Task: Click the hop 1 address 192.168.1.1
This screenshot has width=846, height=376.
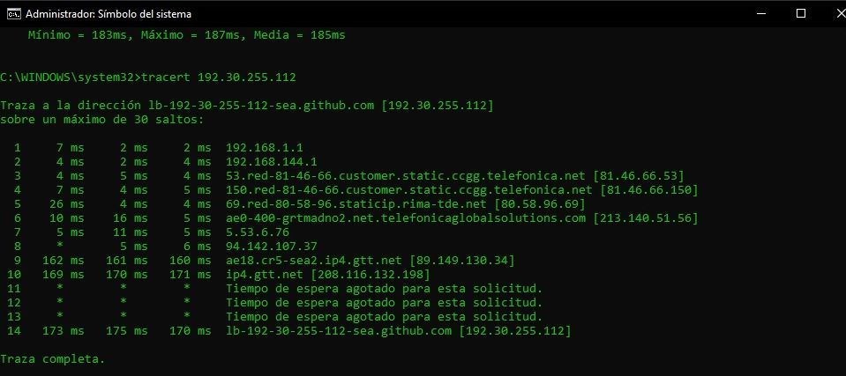Action: [258, 148]
